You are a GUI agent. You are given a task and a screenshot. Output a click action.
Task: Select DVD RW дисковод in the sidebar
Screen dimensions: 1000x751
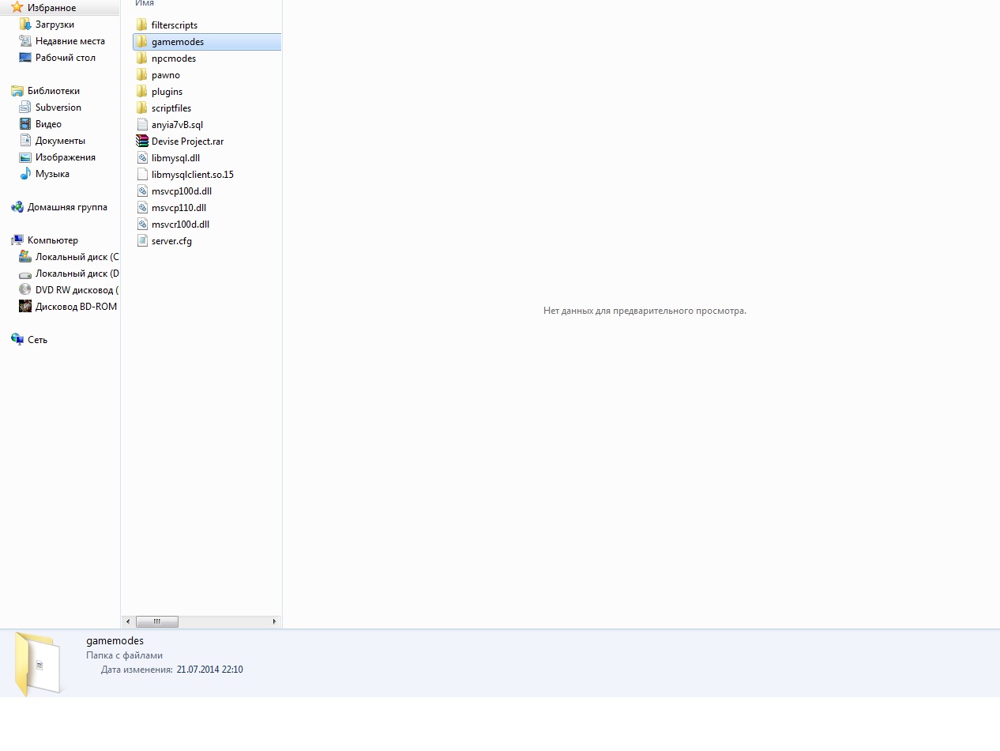(x=77, y=289)
